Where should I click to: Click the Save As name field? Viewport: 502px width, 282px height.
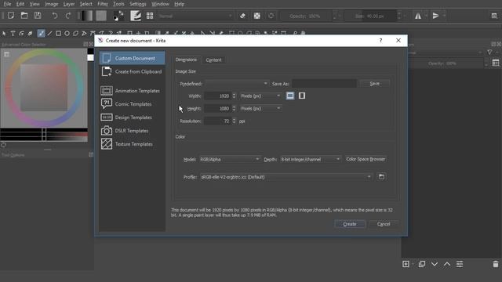pos(324,84)
